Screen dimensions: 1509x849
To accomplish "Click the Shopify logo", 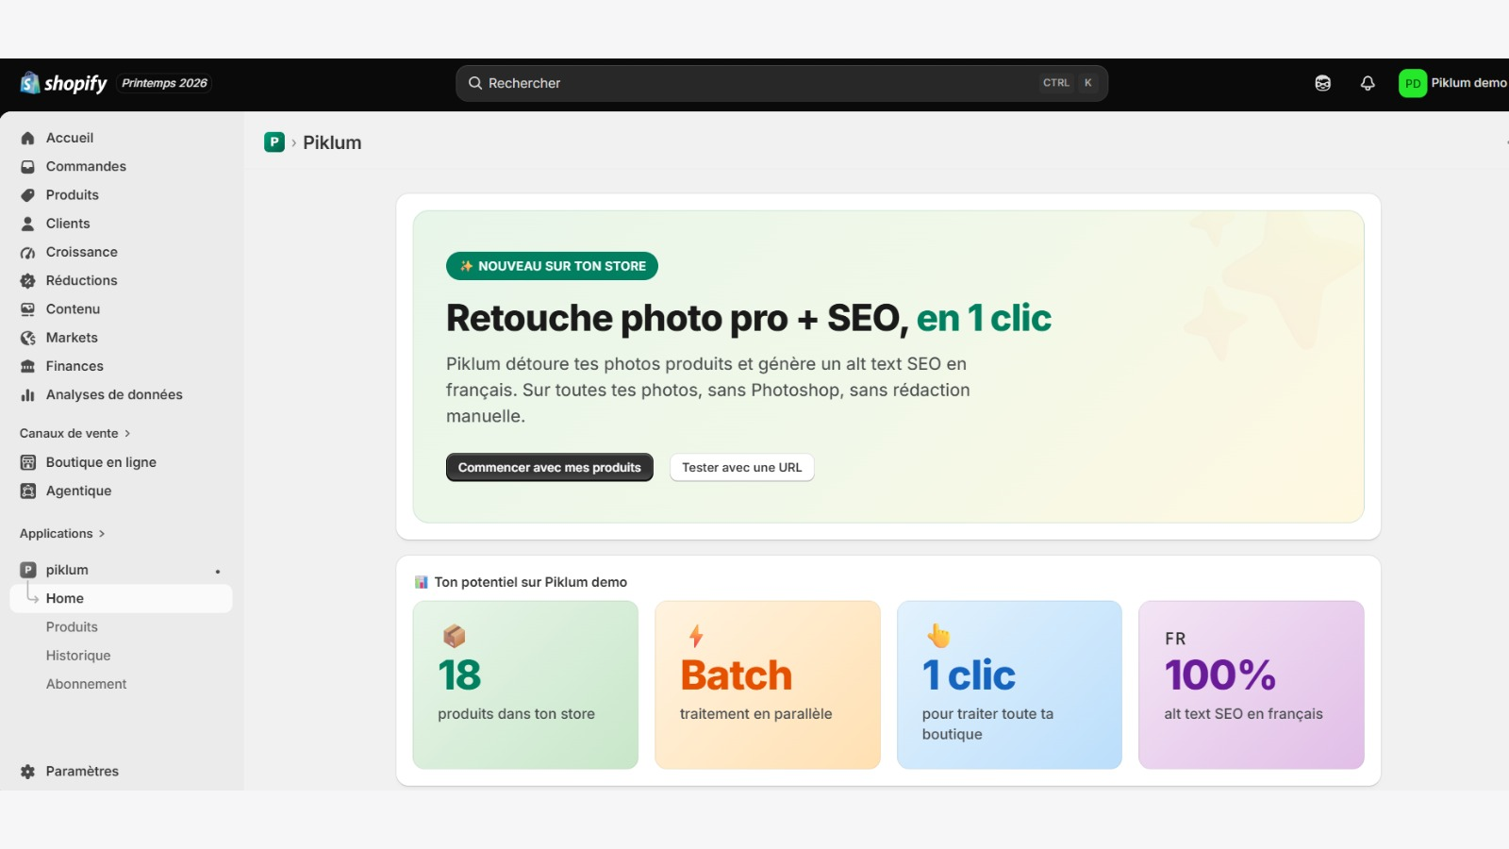I will (63, 83).
